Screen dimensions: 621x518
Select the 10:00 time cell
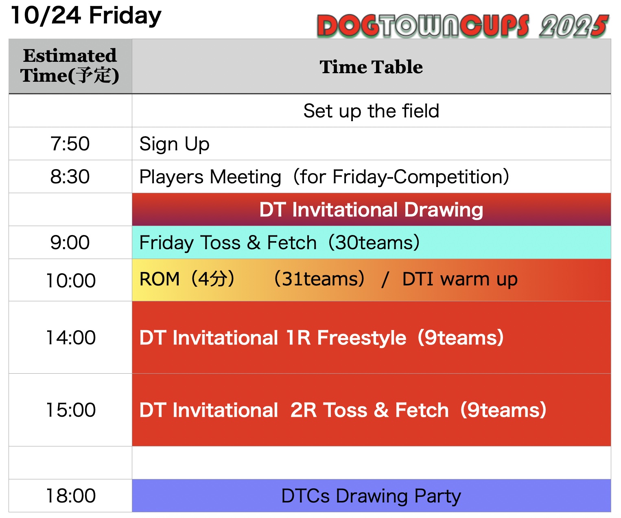(70, 281)
